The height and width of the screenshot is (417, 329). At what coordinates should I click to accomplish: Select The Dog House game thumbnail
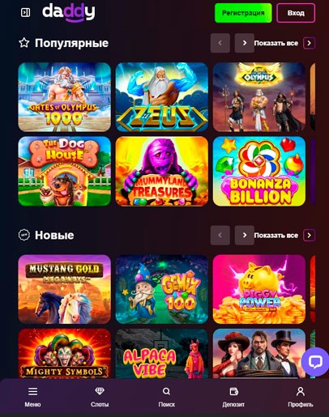click(65, 171)
